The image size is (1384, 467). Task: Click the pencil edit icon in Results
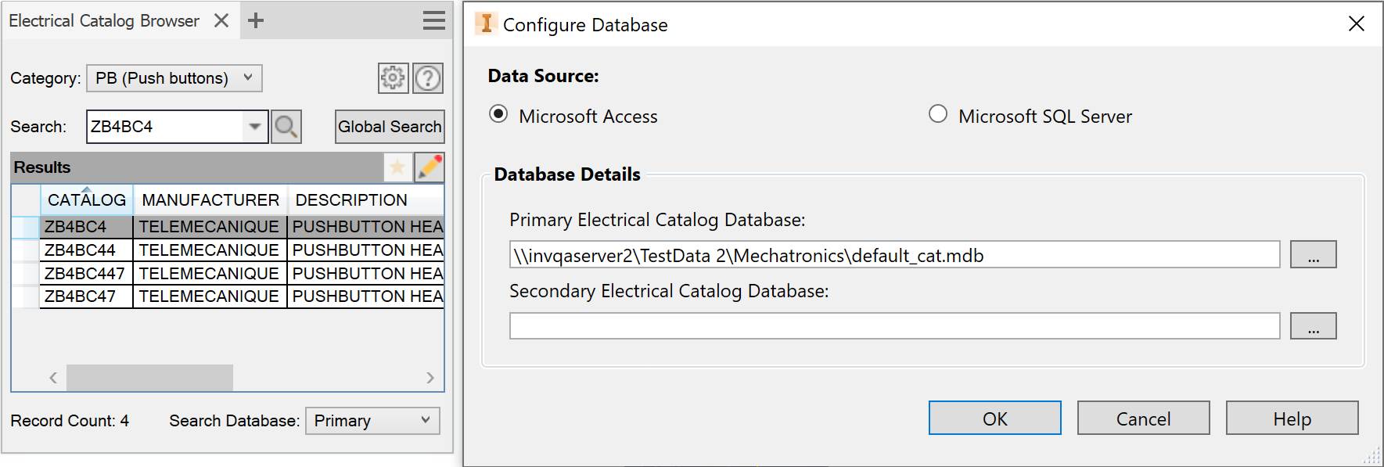(x=430, y=167)
